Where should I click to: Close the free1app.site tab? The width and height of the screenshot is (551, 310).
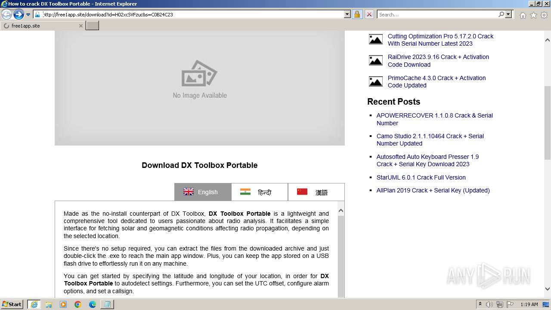(80, 26)
